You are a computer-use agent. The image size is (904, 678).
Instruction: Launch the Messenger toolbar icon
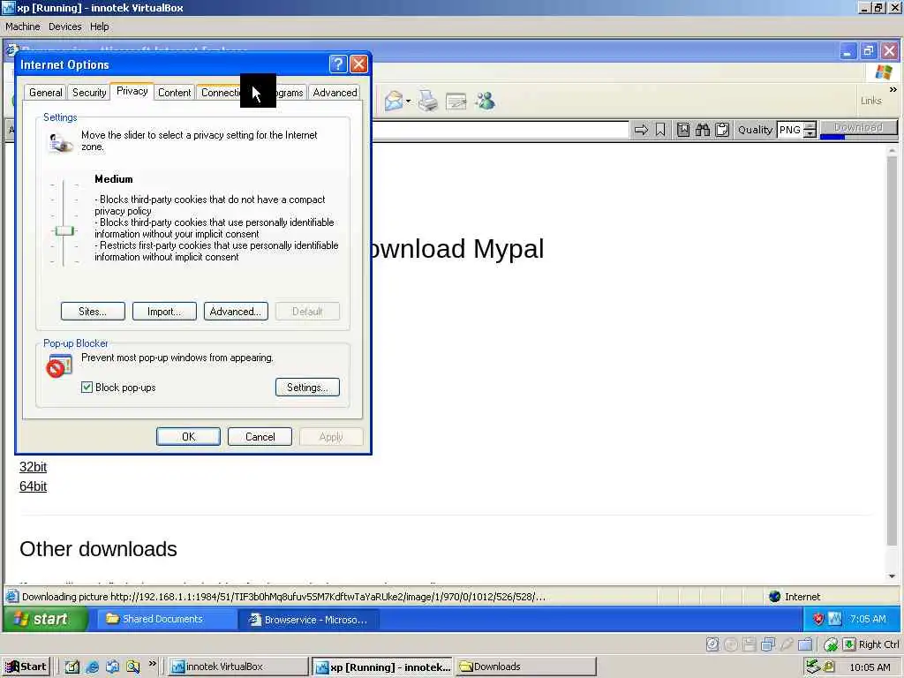click(486, 101)
